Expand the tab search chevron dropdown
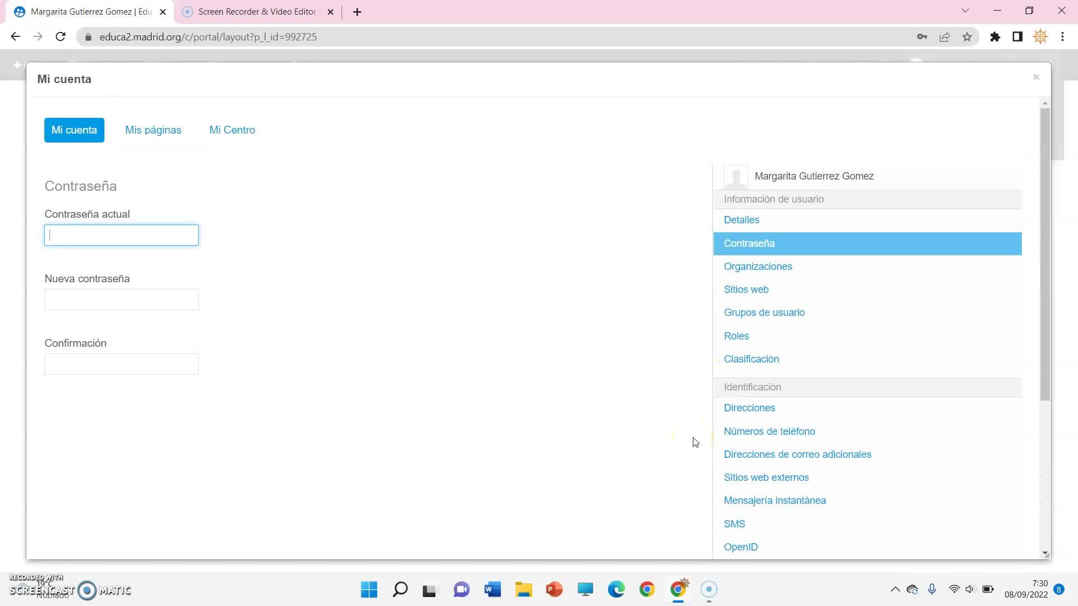The height and width of the screenshot is (606, 1078). [965, 11]
